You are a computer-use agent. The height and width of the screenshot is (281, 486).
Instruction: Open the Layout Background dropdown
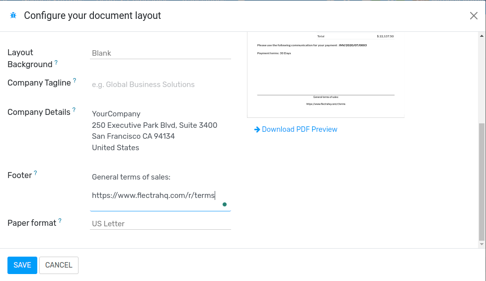coord(160,53)
